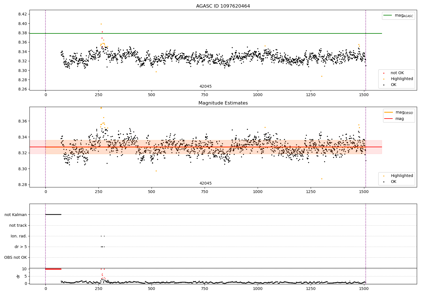
Task: Click the "750" x-tick under the bottom plot
Action: [x=205, y=289]
